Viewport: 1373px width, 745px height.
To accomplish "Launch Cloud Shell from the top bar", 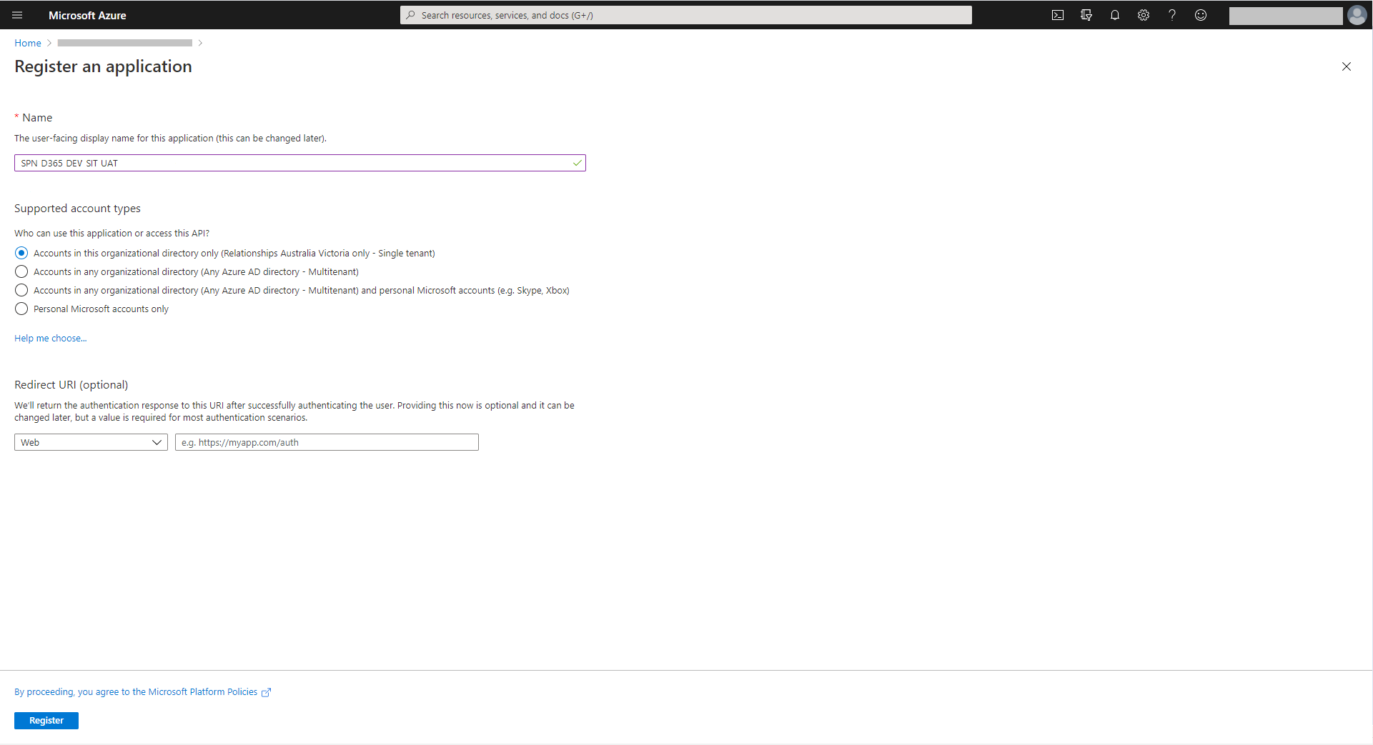I will click(x=1058, y=15).
